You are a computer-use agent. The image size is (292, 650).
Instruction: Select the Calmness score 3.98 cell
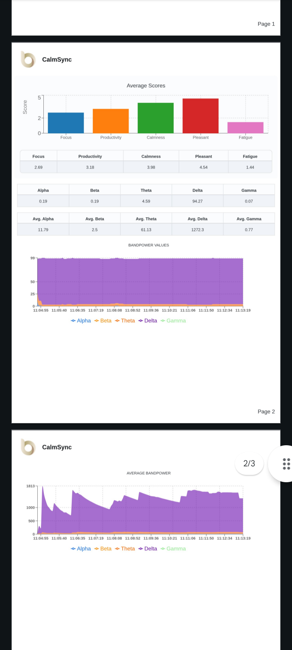pos(151,167)
